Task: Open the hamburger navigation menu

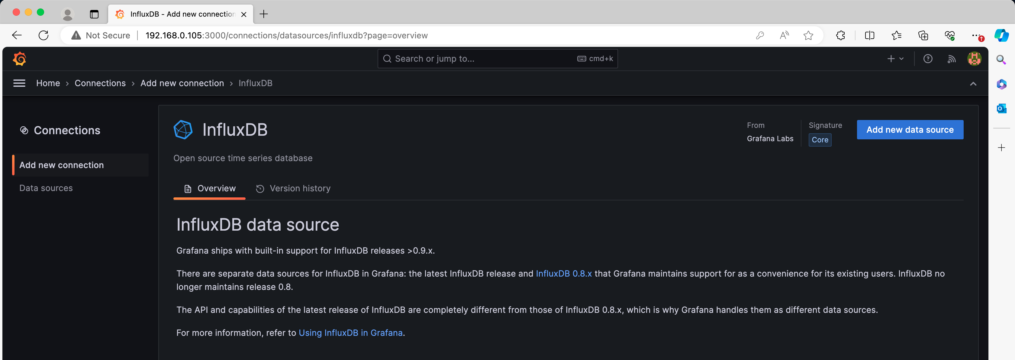Action: (19, 83)
